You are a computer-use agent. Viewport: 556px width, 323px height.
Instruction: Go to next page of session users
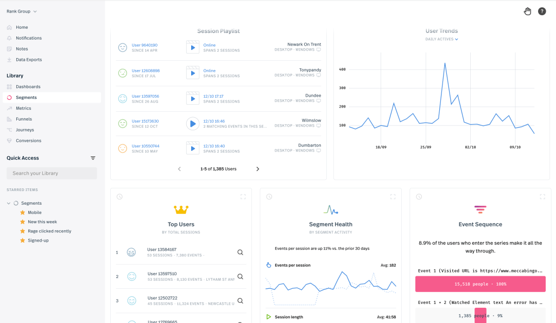pos(257,169)
